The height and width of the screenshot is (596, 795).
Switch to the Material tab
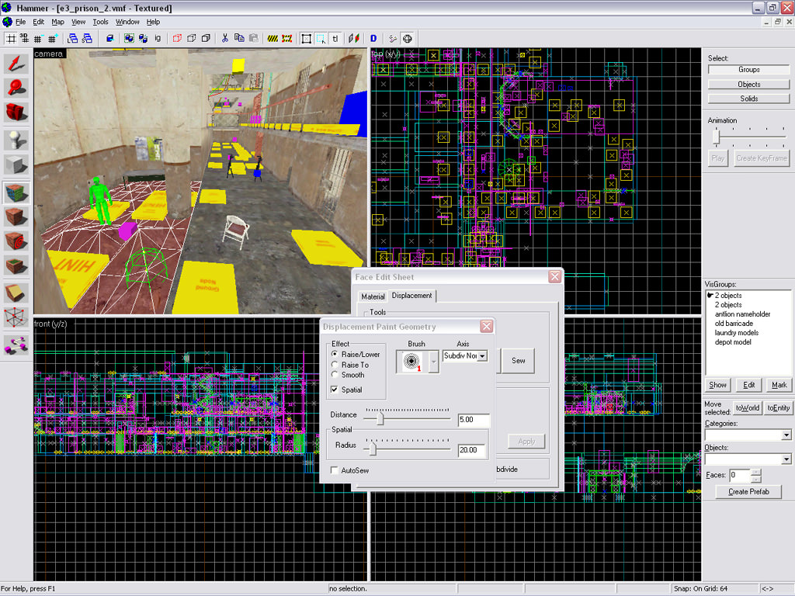(x=373, y=296)
